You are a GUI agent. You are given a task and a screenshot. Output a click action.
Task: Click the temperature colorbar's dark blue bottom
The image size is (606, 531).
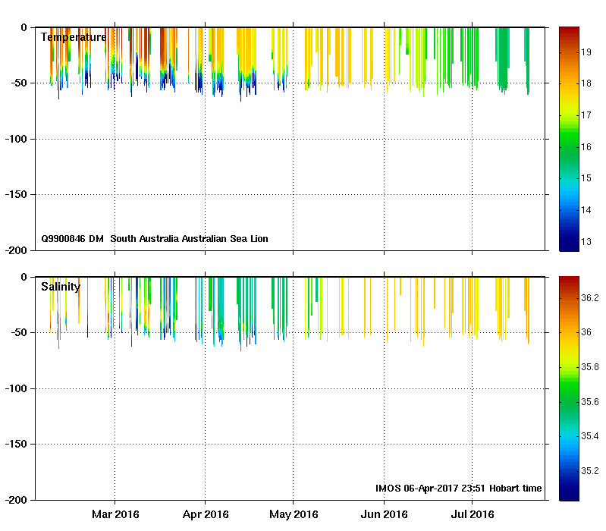point(569,244)
